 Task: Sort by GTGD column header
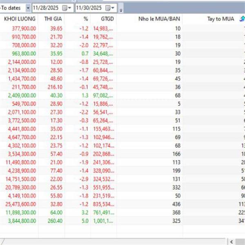click(107, 19)
